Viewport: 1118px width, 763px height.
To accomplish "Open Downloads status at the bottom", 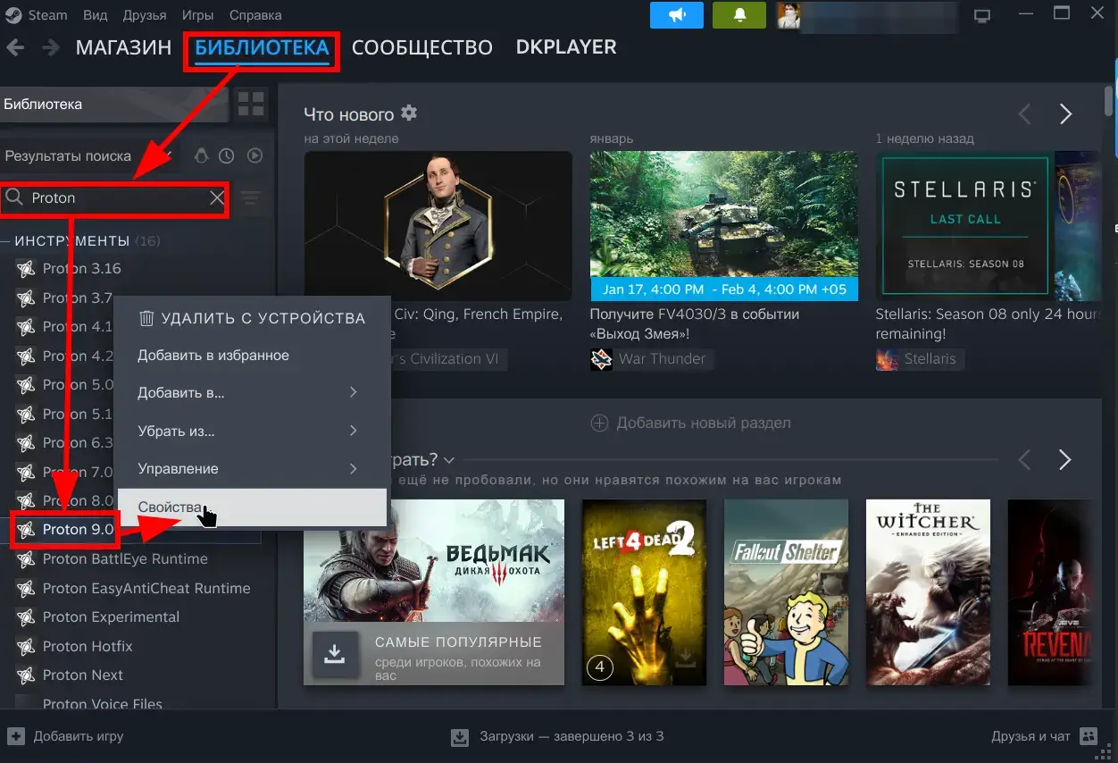I will (x=558, y=737).
